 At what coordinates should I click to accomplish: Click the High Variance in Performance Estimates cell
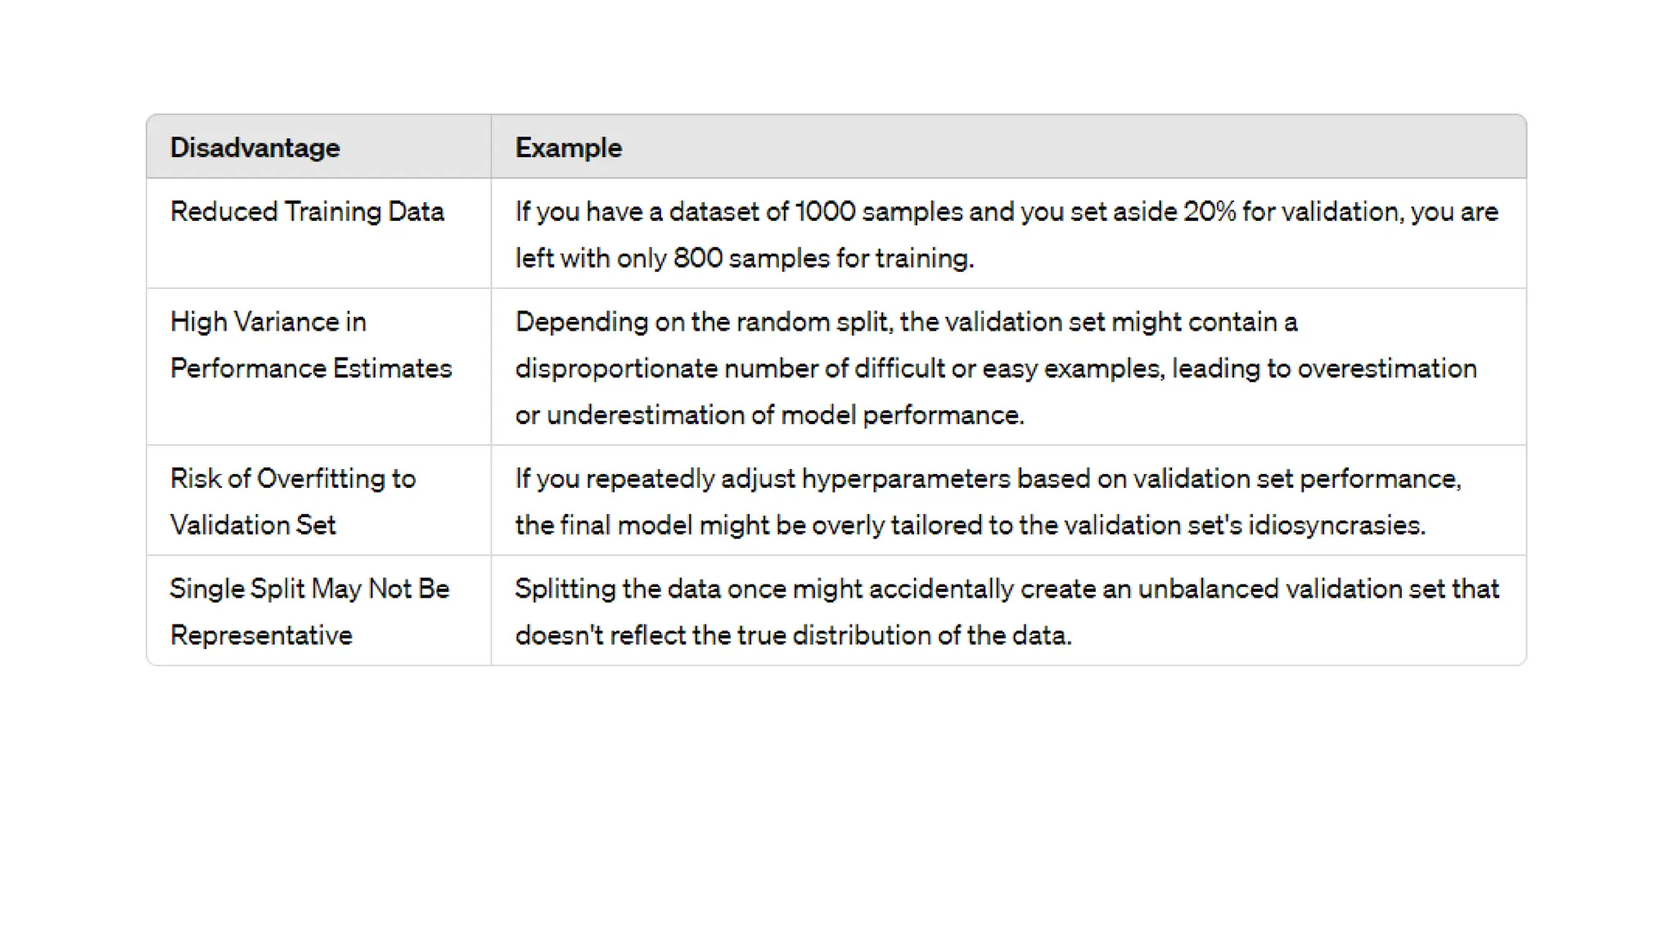point(310,345)
